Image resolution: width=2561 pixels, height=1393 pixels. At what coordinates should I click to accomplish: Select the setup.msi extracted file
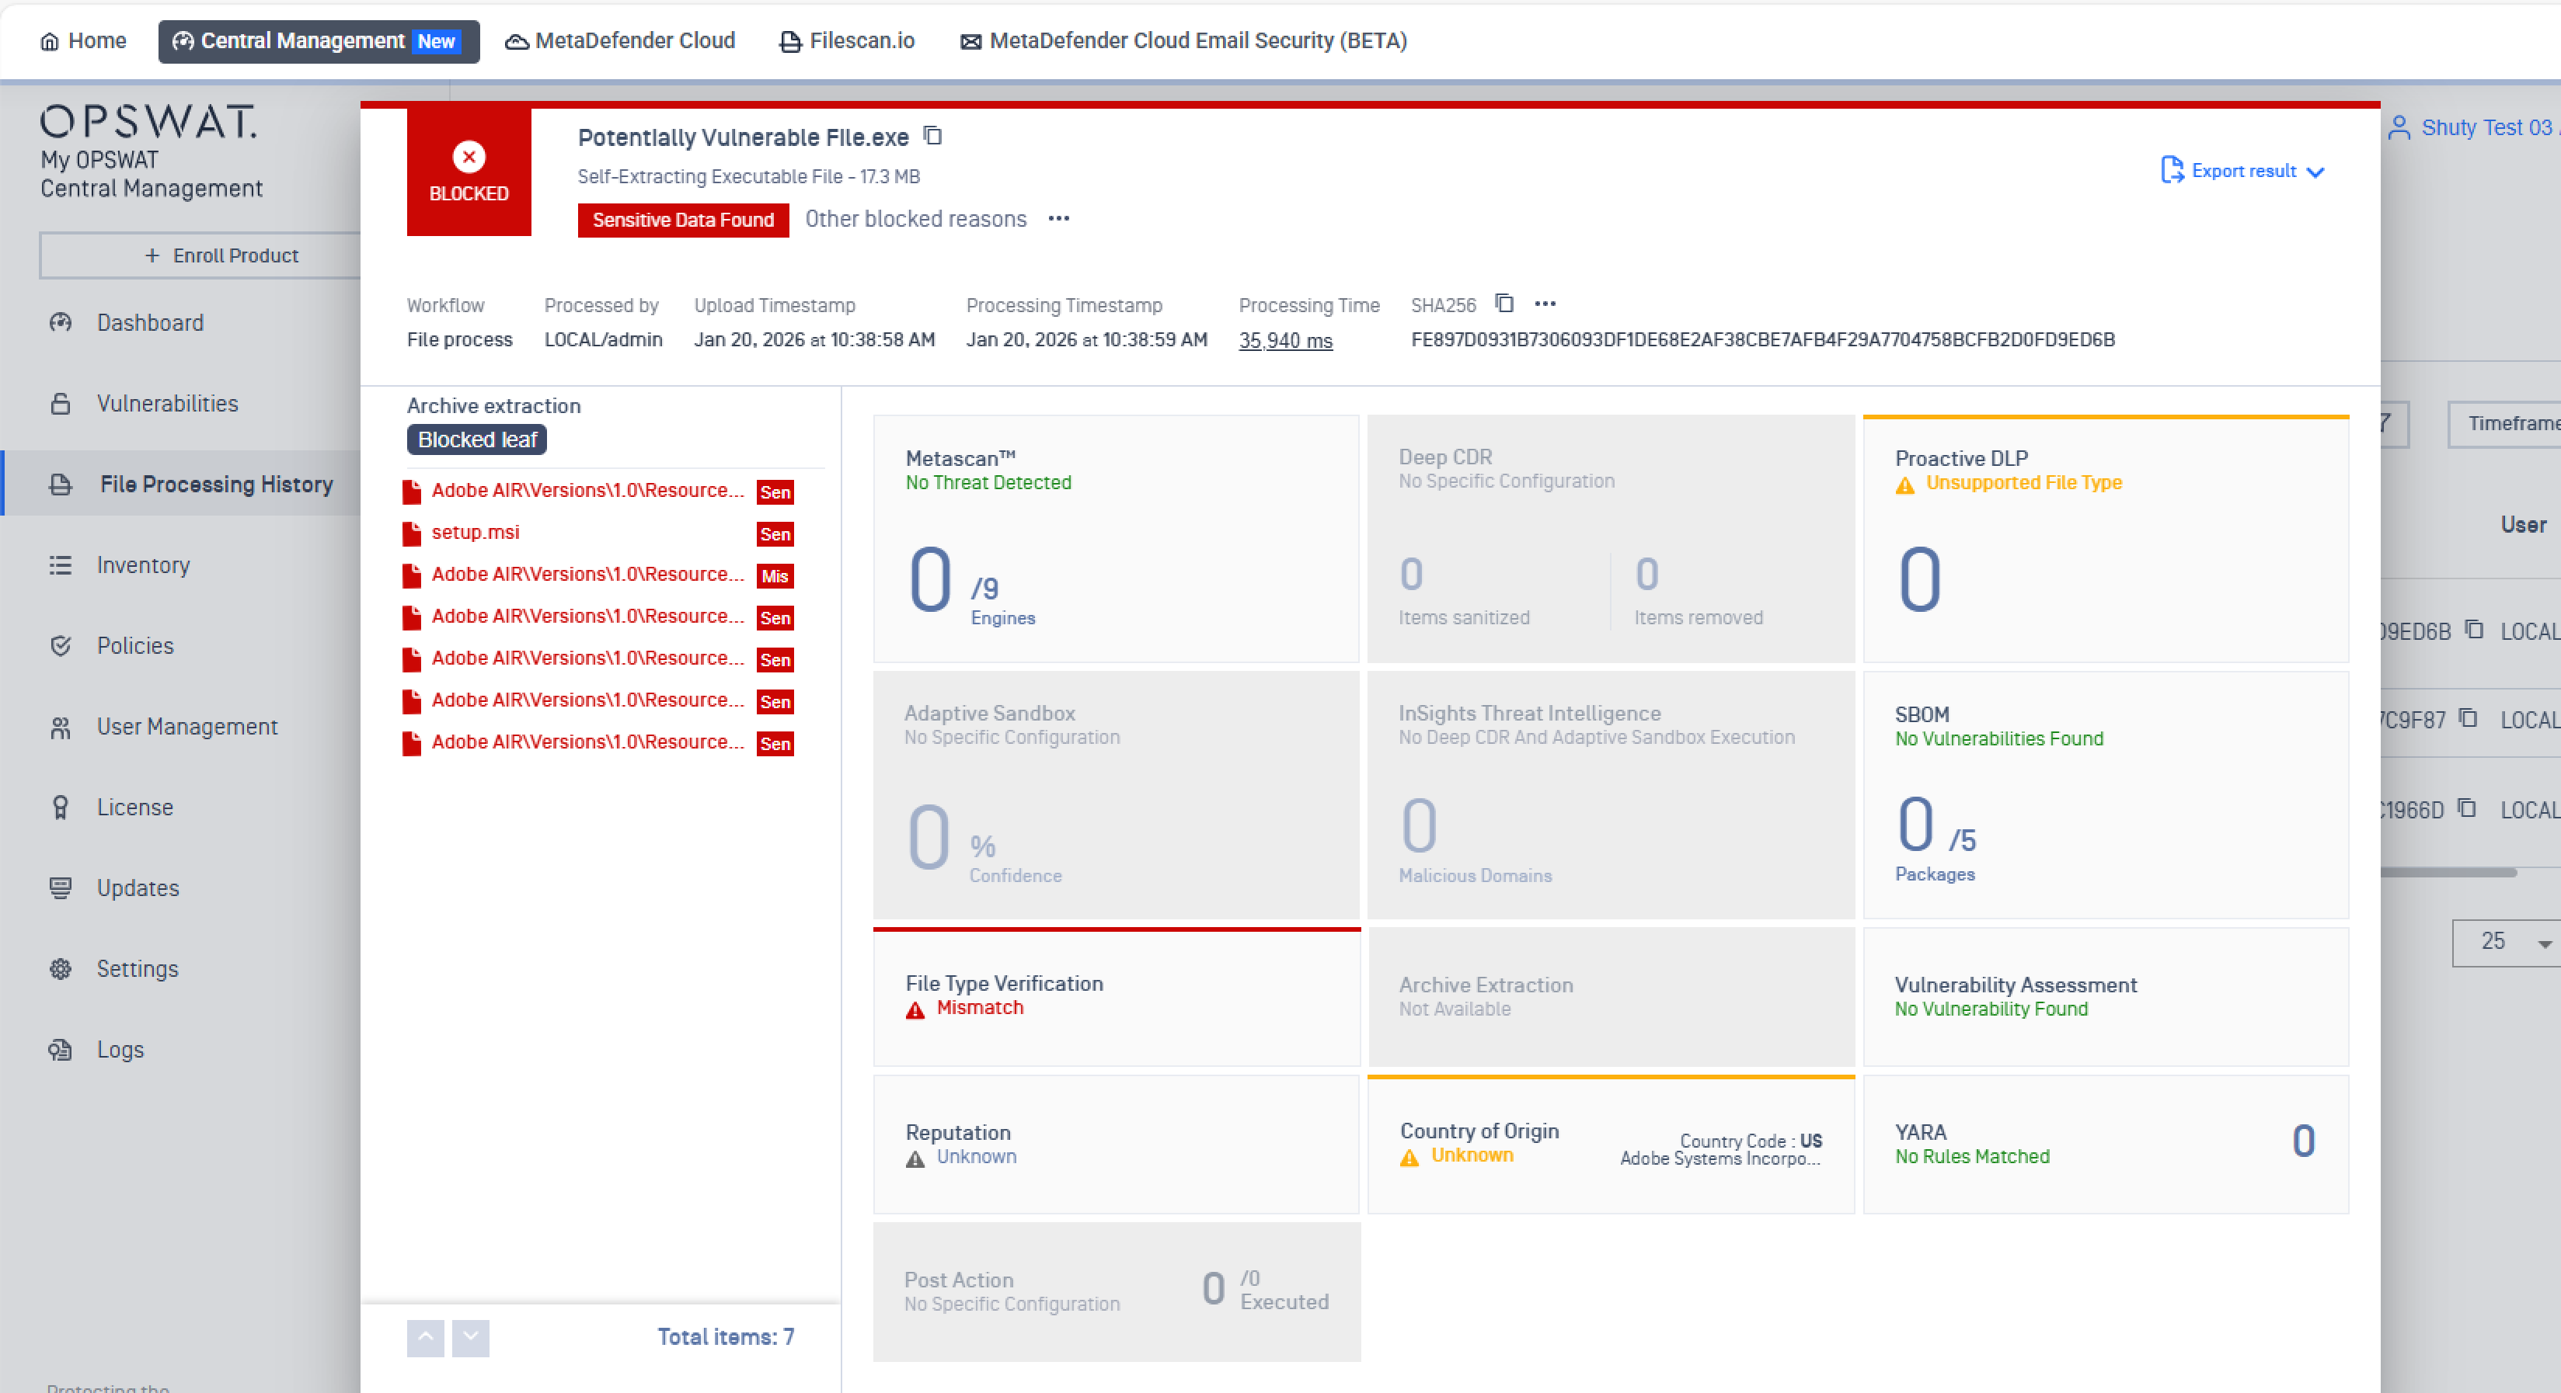click(476, 533)
